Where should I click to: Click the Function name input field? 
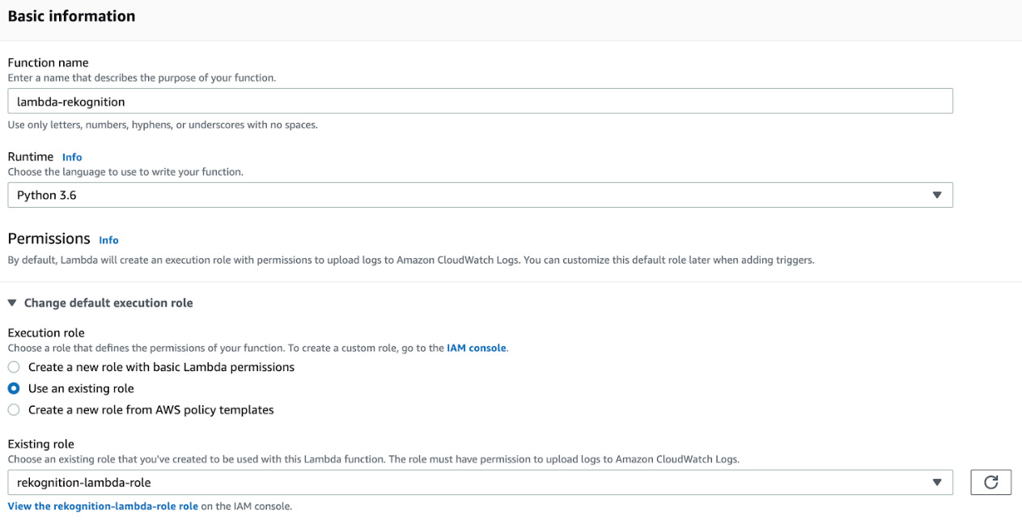480,101
